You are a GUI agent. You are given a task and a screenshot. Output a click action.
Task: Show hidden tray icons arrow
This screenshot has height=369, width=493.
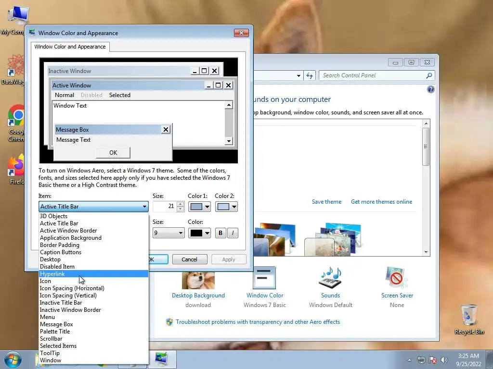click(409, 360)
